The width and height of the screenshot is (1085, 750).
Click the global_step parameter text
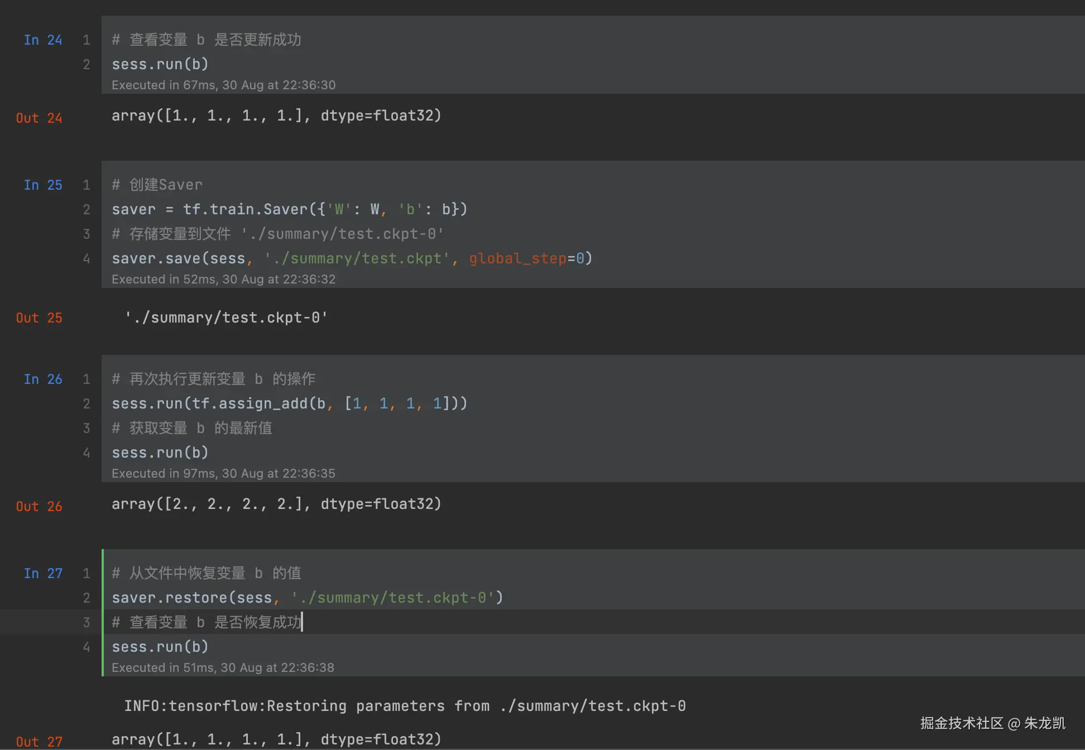517,259
